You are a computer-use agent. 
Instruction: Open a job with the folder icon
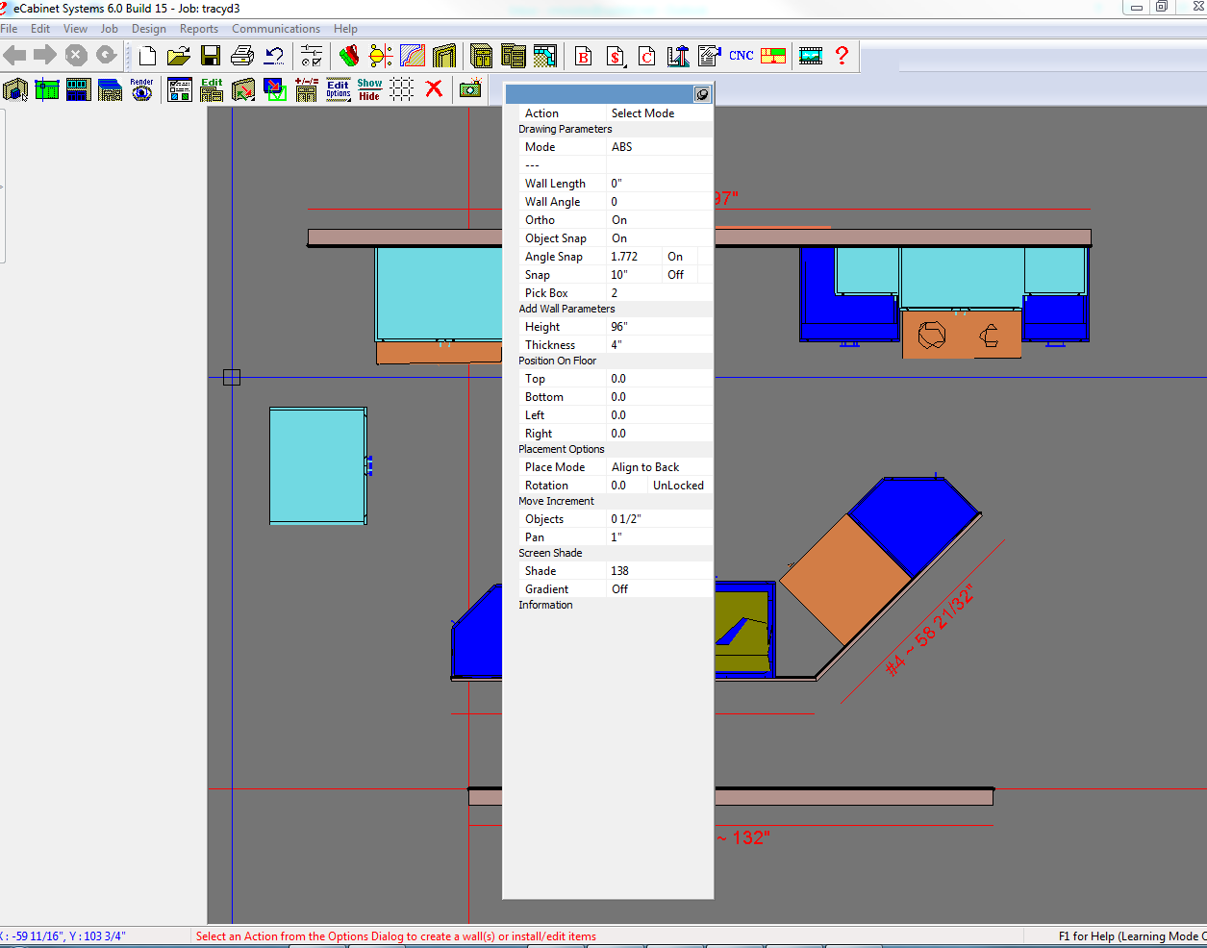pos(178,56)
